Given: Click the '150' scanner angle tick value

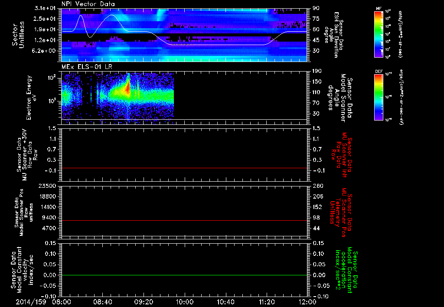Looking at the screenshot, I should click(x=317, y=82).
